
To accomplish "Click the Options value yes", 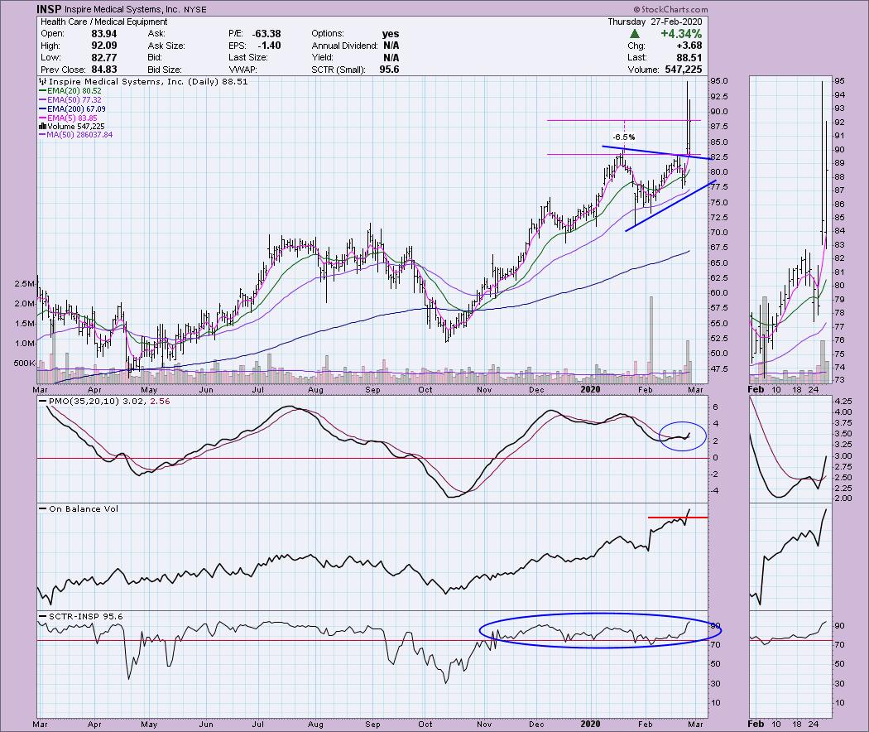I will (x=391, y=34).
